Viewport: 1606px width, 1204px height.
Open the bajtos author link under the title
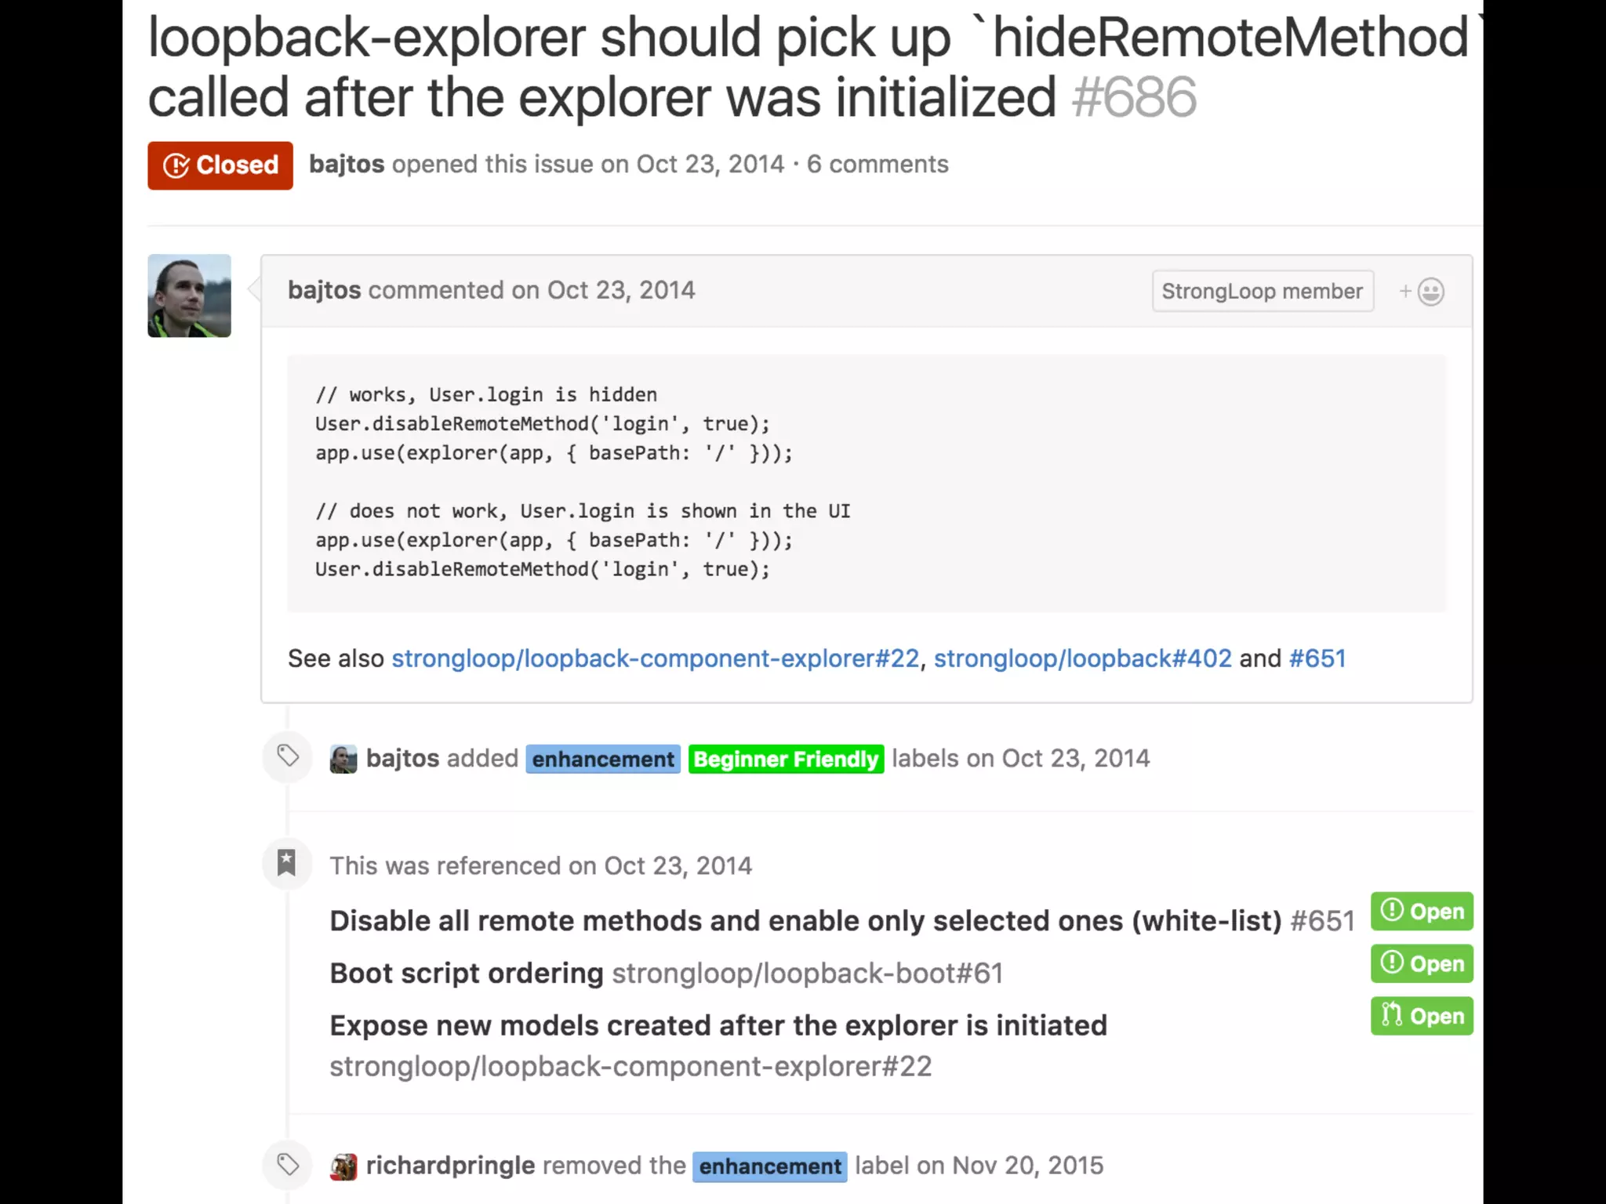point(346,165)
